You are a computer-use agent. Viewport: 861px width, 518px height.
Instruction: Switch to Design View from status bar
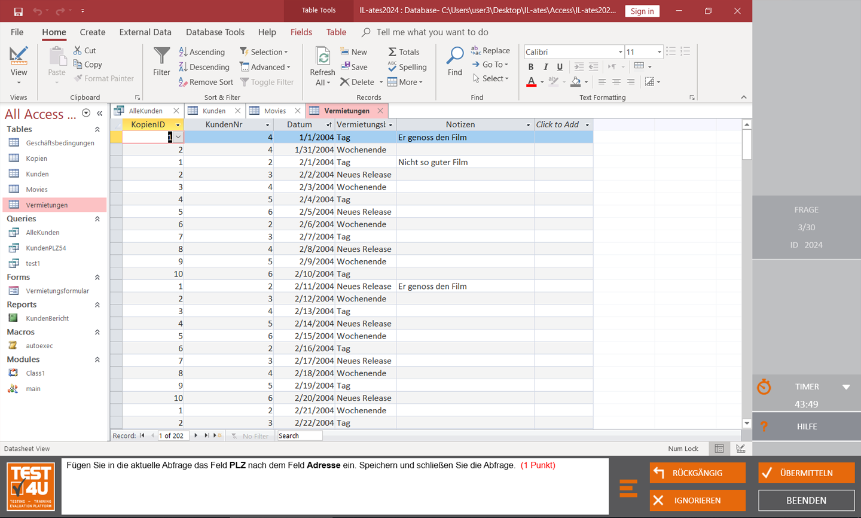[741, 449]
